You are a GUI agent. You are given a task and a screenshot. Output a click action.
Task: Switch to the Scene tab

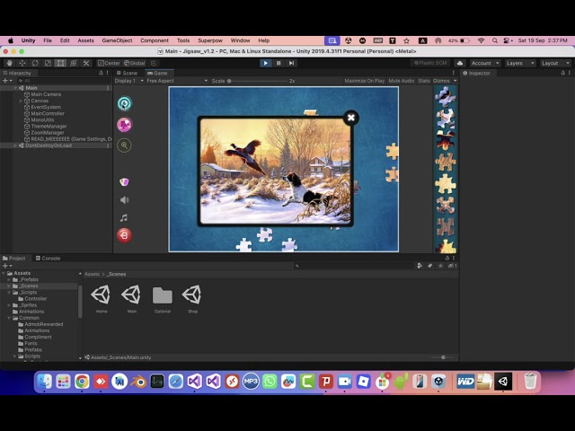[128, 73]
